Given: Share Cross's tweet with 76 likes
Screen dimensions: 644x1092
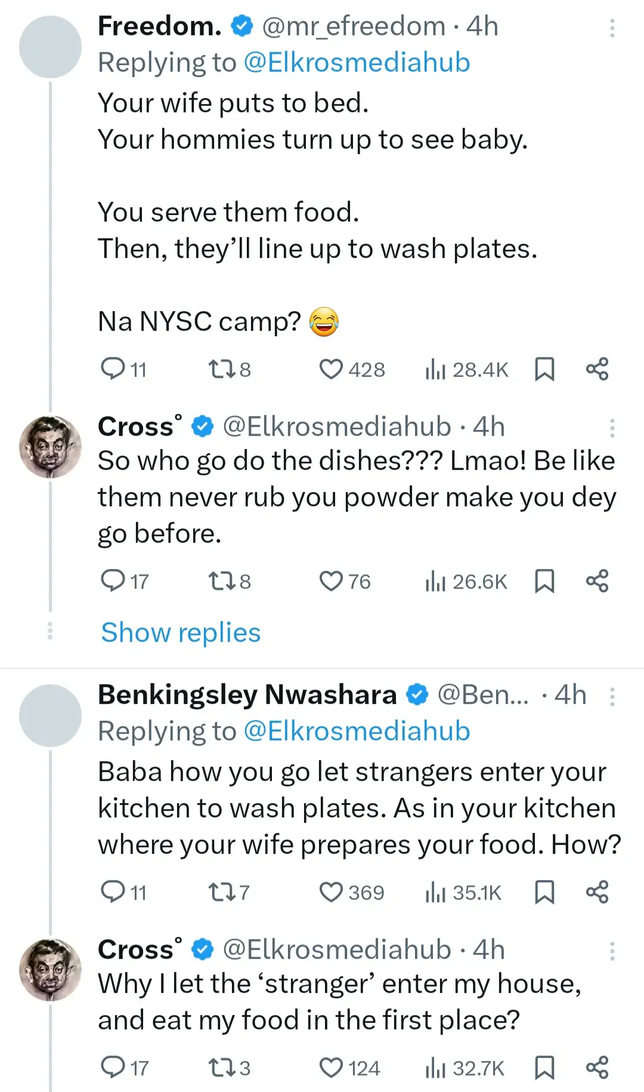Looking at the screenshot, I should 597,581.
